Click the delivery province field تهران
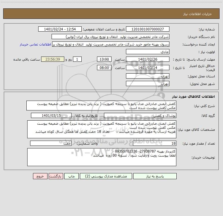Viewport: 223px width, 216px height. (x=148, y=76)
